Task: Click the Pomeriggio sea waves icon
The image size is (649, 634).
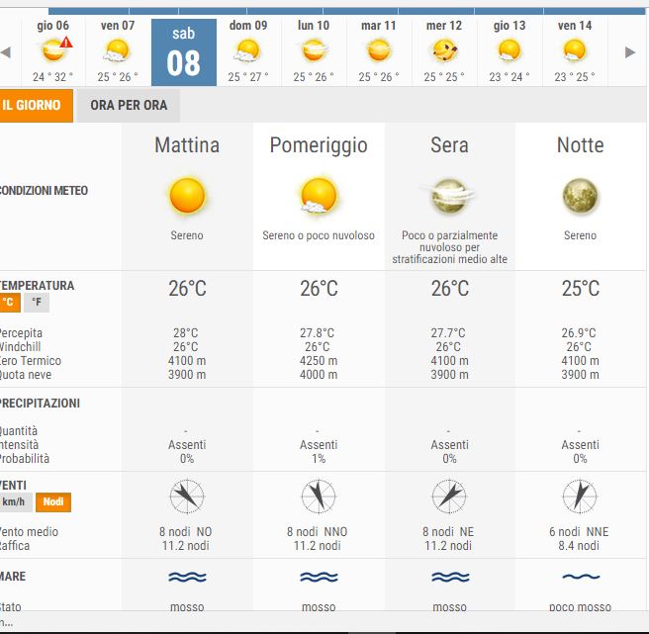Action: pos(318,577)
